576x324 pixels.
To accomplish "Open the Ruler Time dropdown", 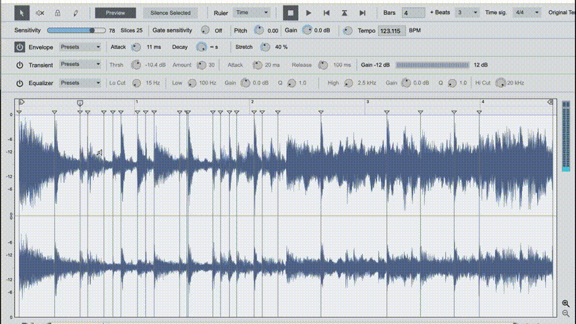I will click(252, 13).
